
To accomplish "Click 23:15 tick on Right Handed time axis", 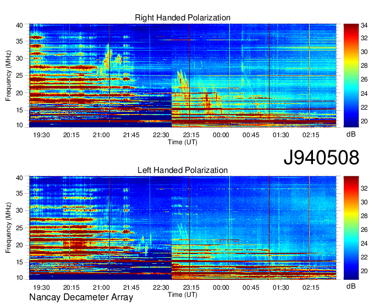I will click(x=191, y=135).
